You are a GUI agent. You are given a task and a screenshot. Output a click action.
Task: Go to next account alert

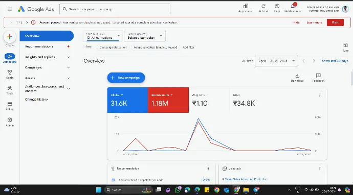click(27, 22)
